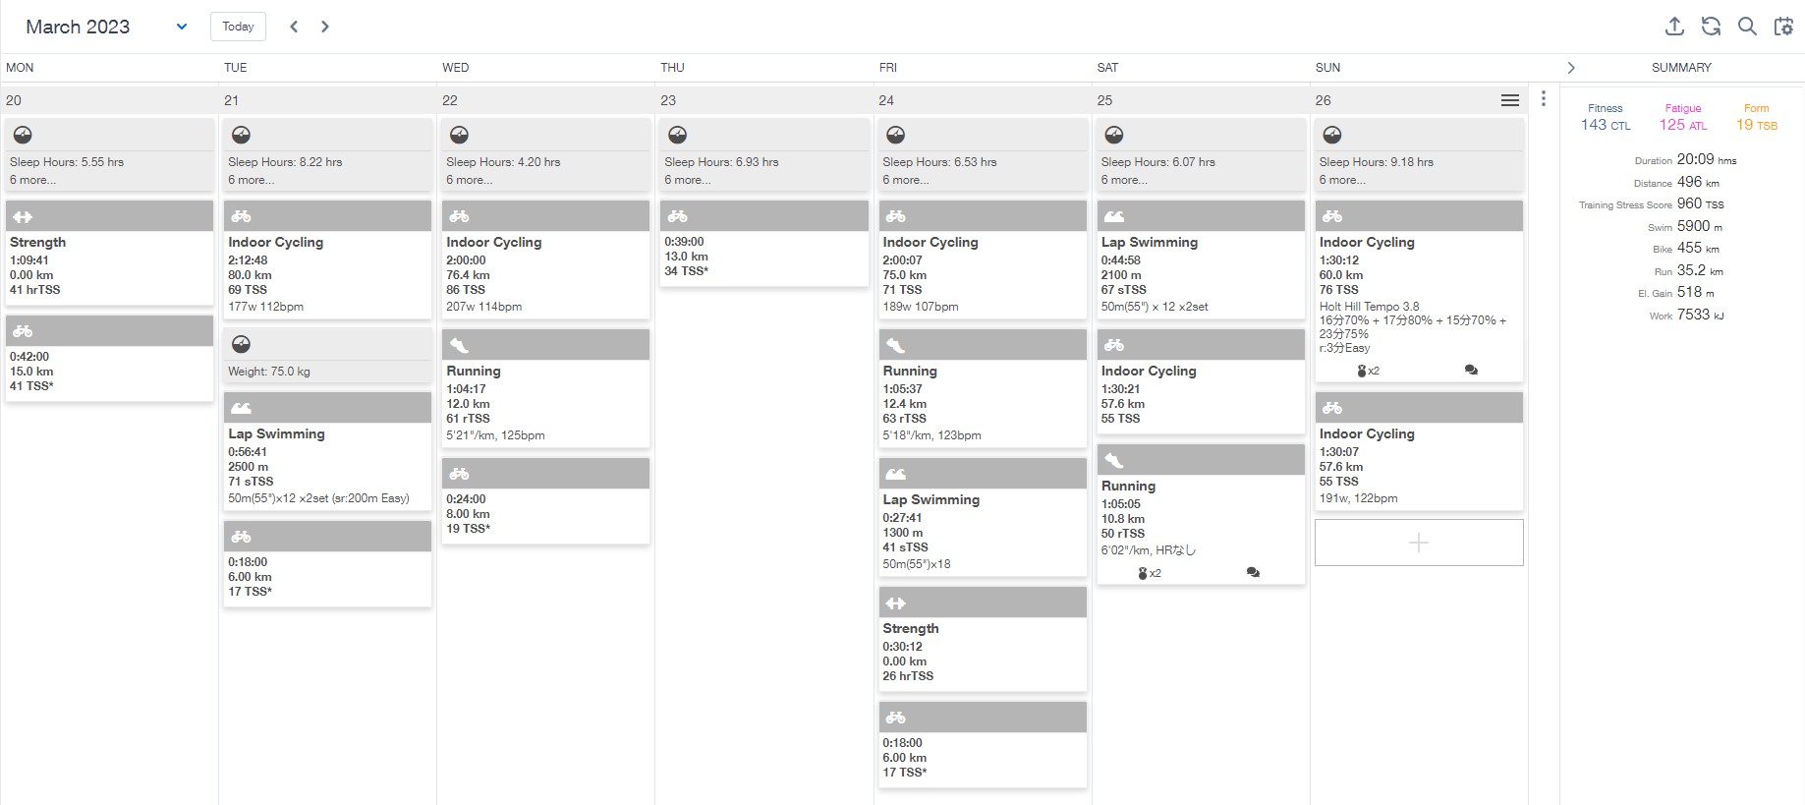This screenshot has height=805, width=1805.
Task: Open Friday Running 1:05:37 workout
Action: point(983,388)
